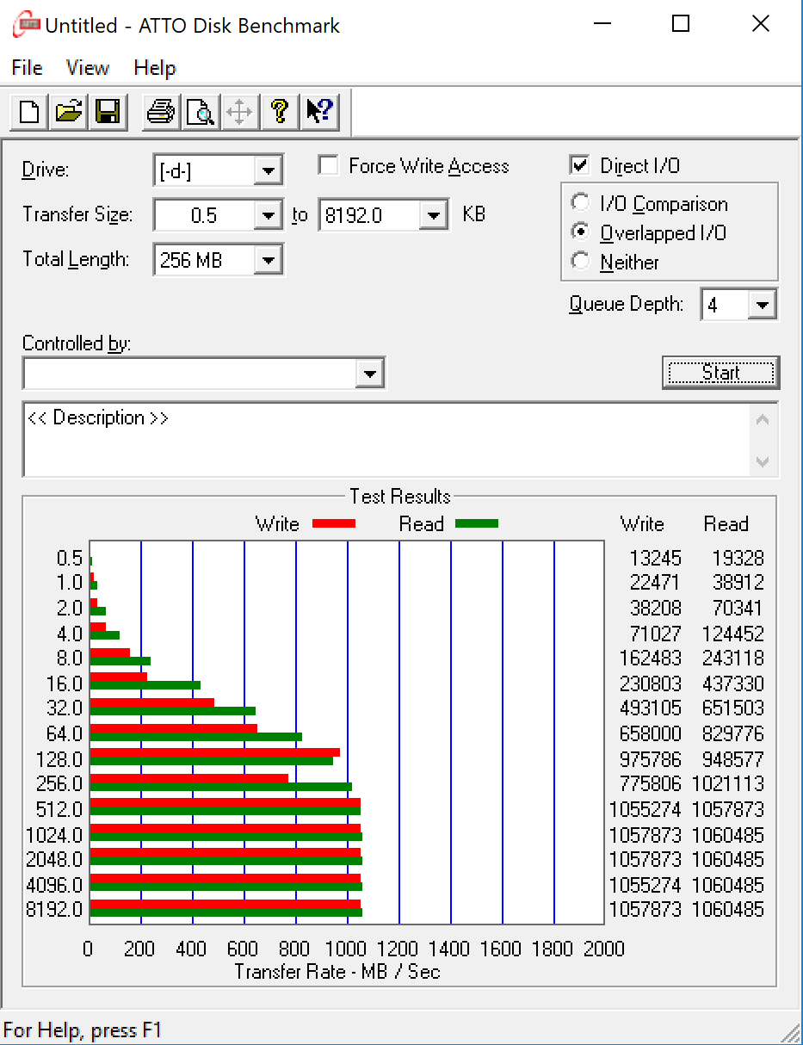The width and height of the screenshot is (803, 1045).
Task: Click the read value 1021113
Action: (x=726, y=784)
